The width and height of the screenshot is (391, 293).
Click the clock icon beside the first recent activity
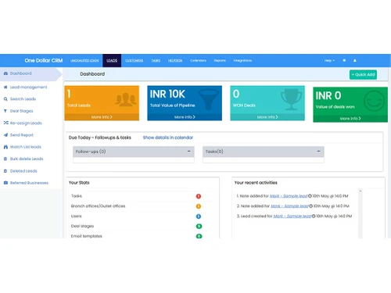pos(310,196)
